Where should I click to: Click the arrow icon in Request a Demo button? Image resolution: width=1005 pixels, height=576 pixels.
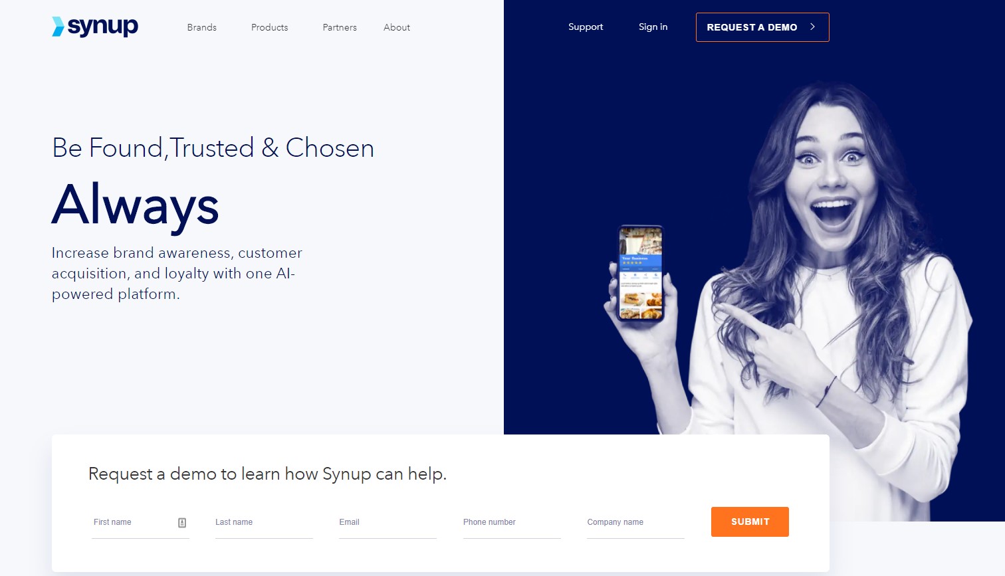pos(812,27)
